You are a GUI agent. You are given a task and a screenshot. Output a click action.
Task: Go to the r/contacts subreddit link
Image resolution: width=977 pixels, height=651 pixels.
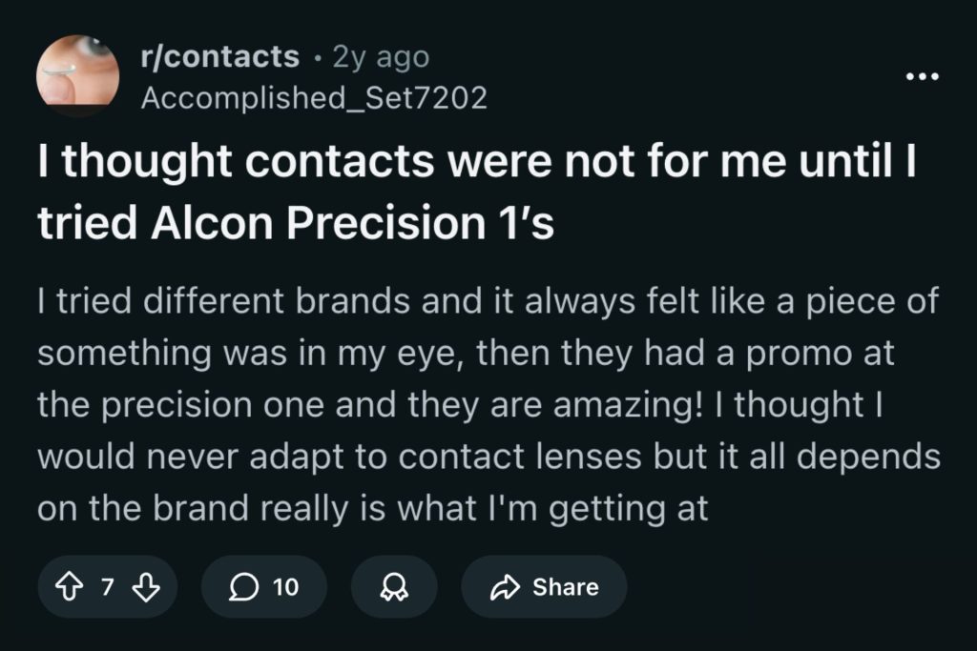click(x=219, y=57)
